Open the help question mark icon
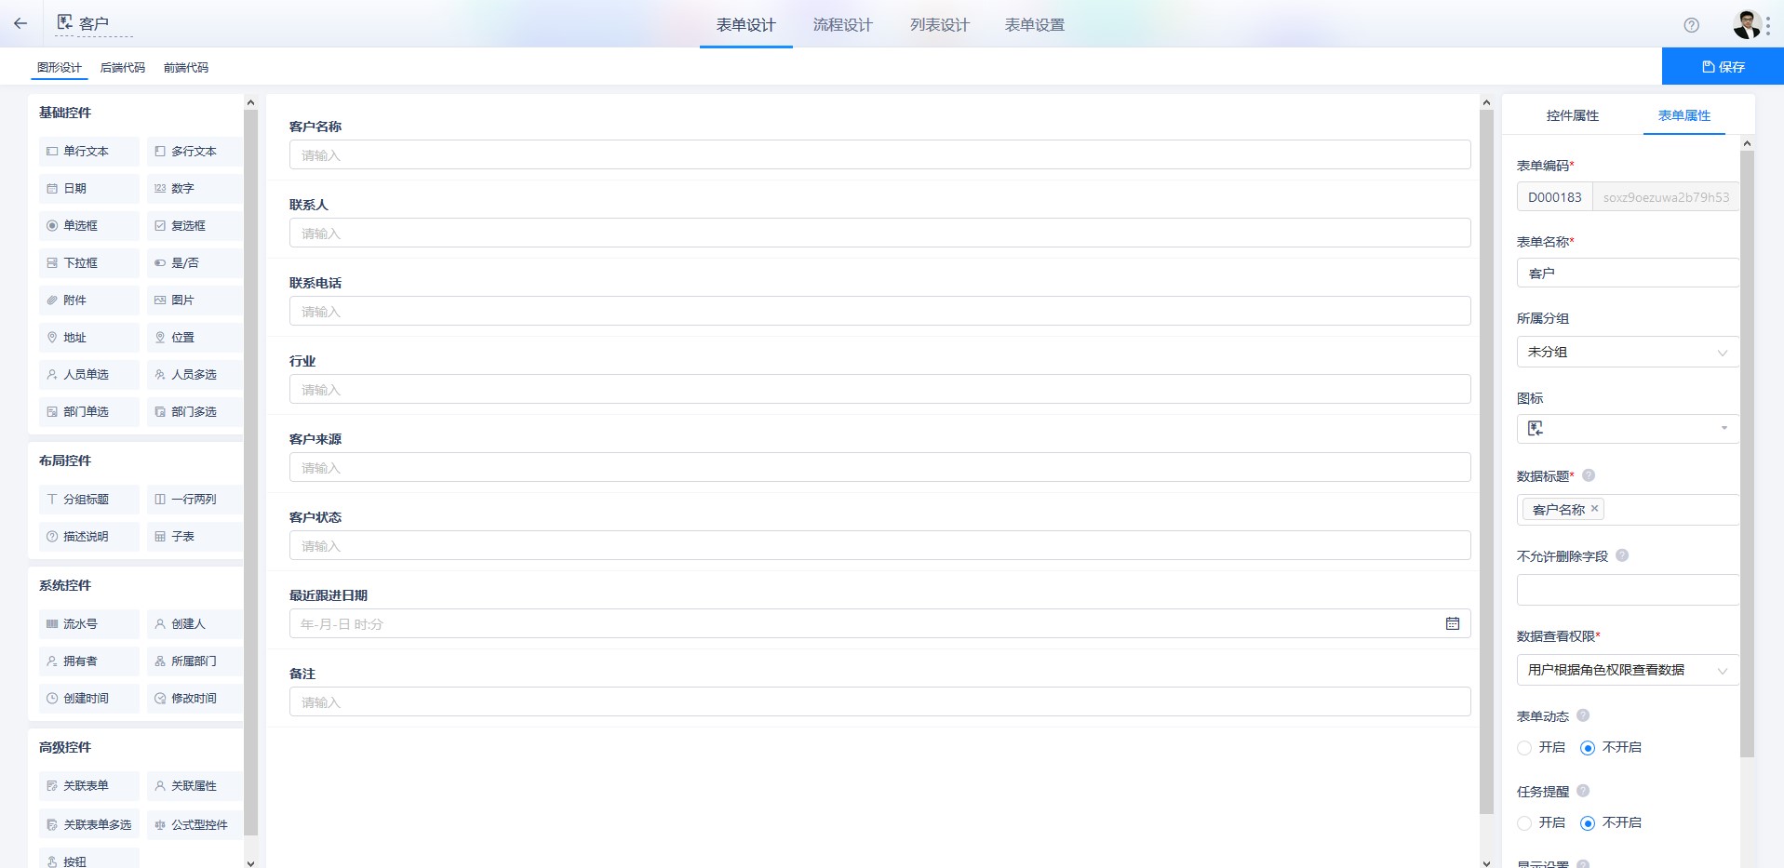 pyautogui.click(x=1691, y=25)
